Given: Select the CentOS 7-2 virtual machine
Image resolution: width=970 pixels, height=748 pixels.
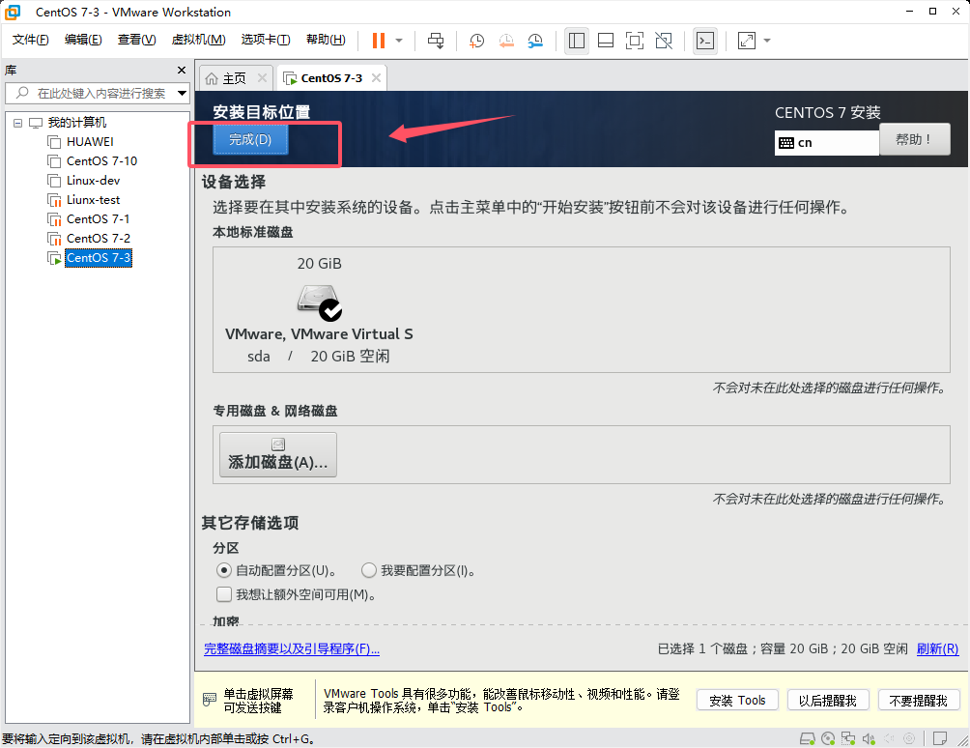Looking at the screenshot, I should point(98,238).
